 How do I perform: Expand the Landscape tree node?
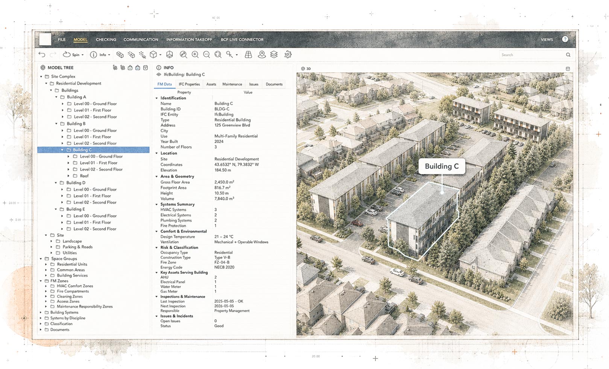(x=52, y=241)
